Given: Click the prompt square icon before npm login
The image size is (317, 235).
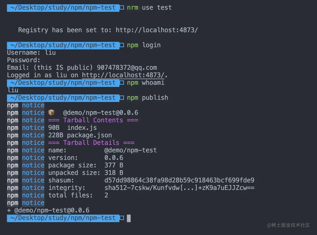Looking at the screenshot, I should click(x=122, y=45).
